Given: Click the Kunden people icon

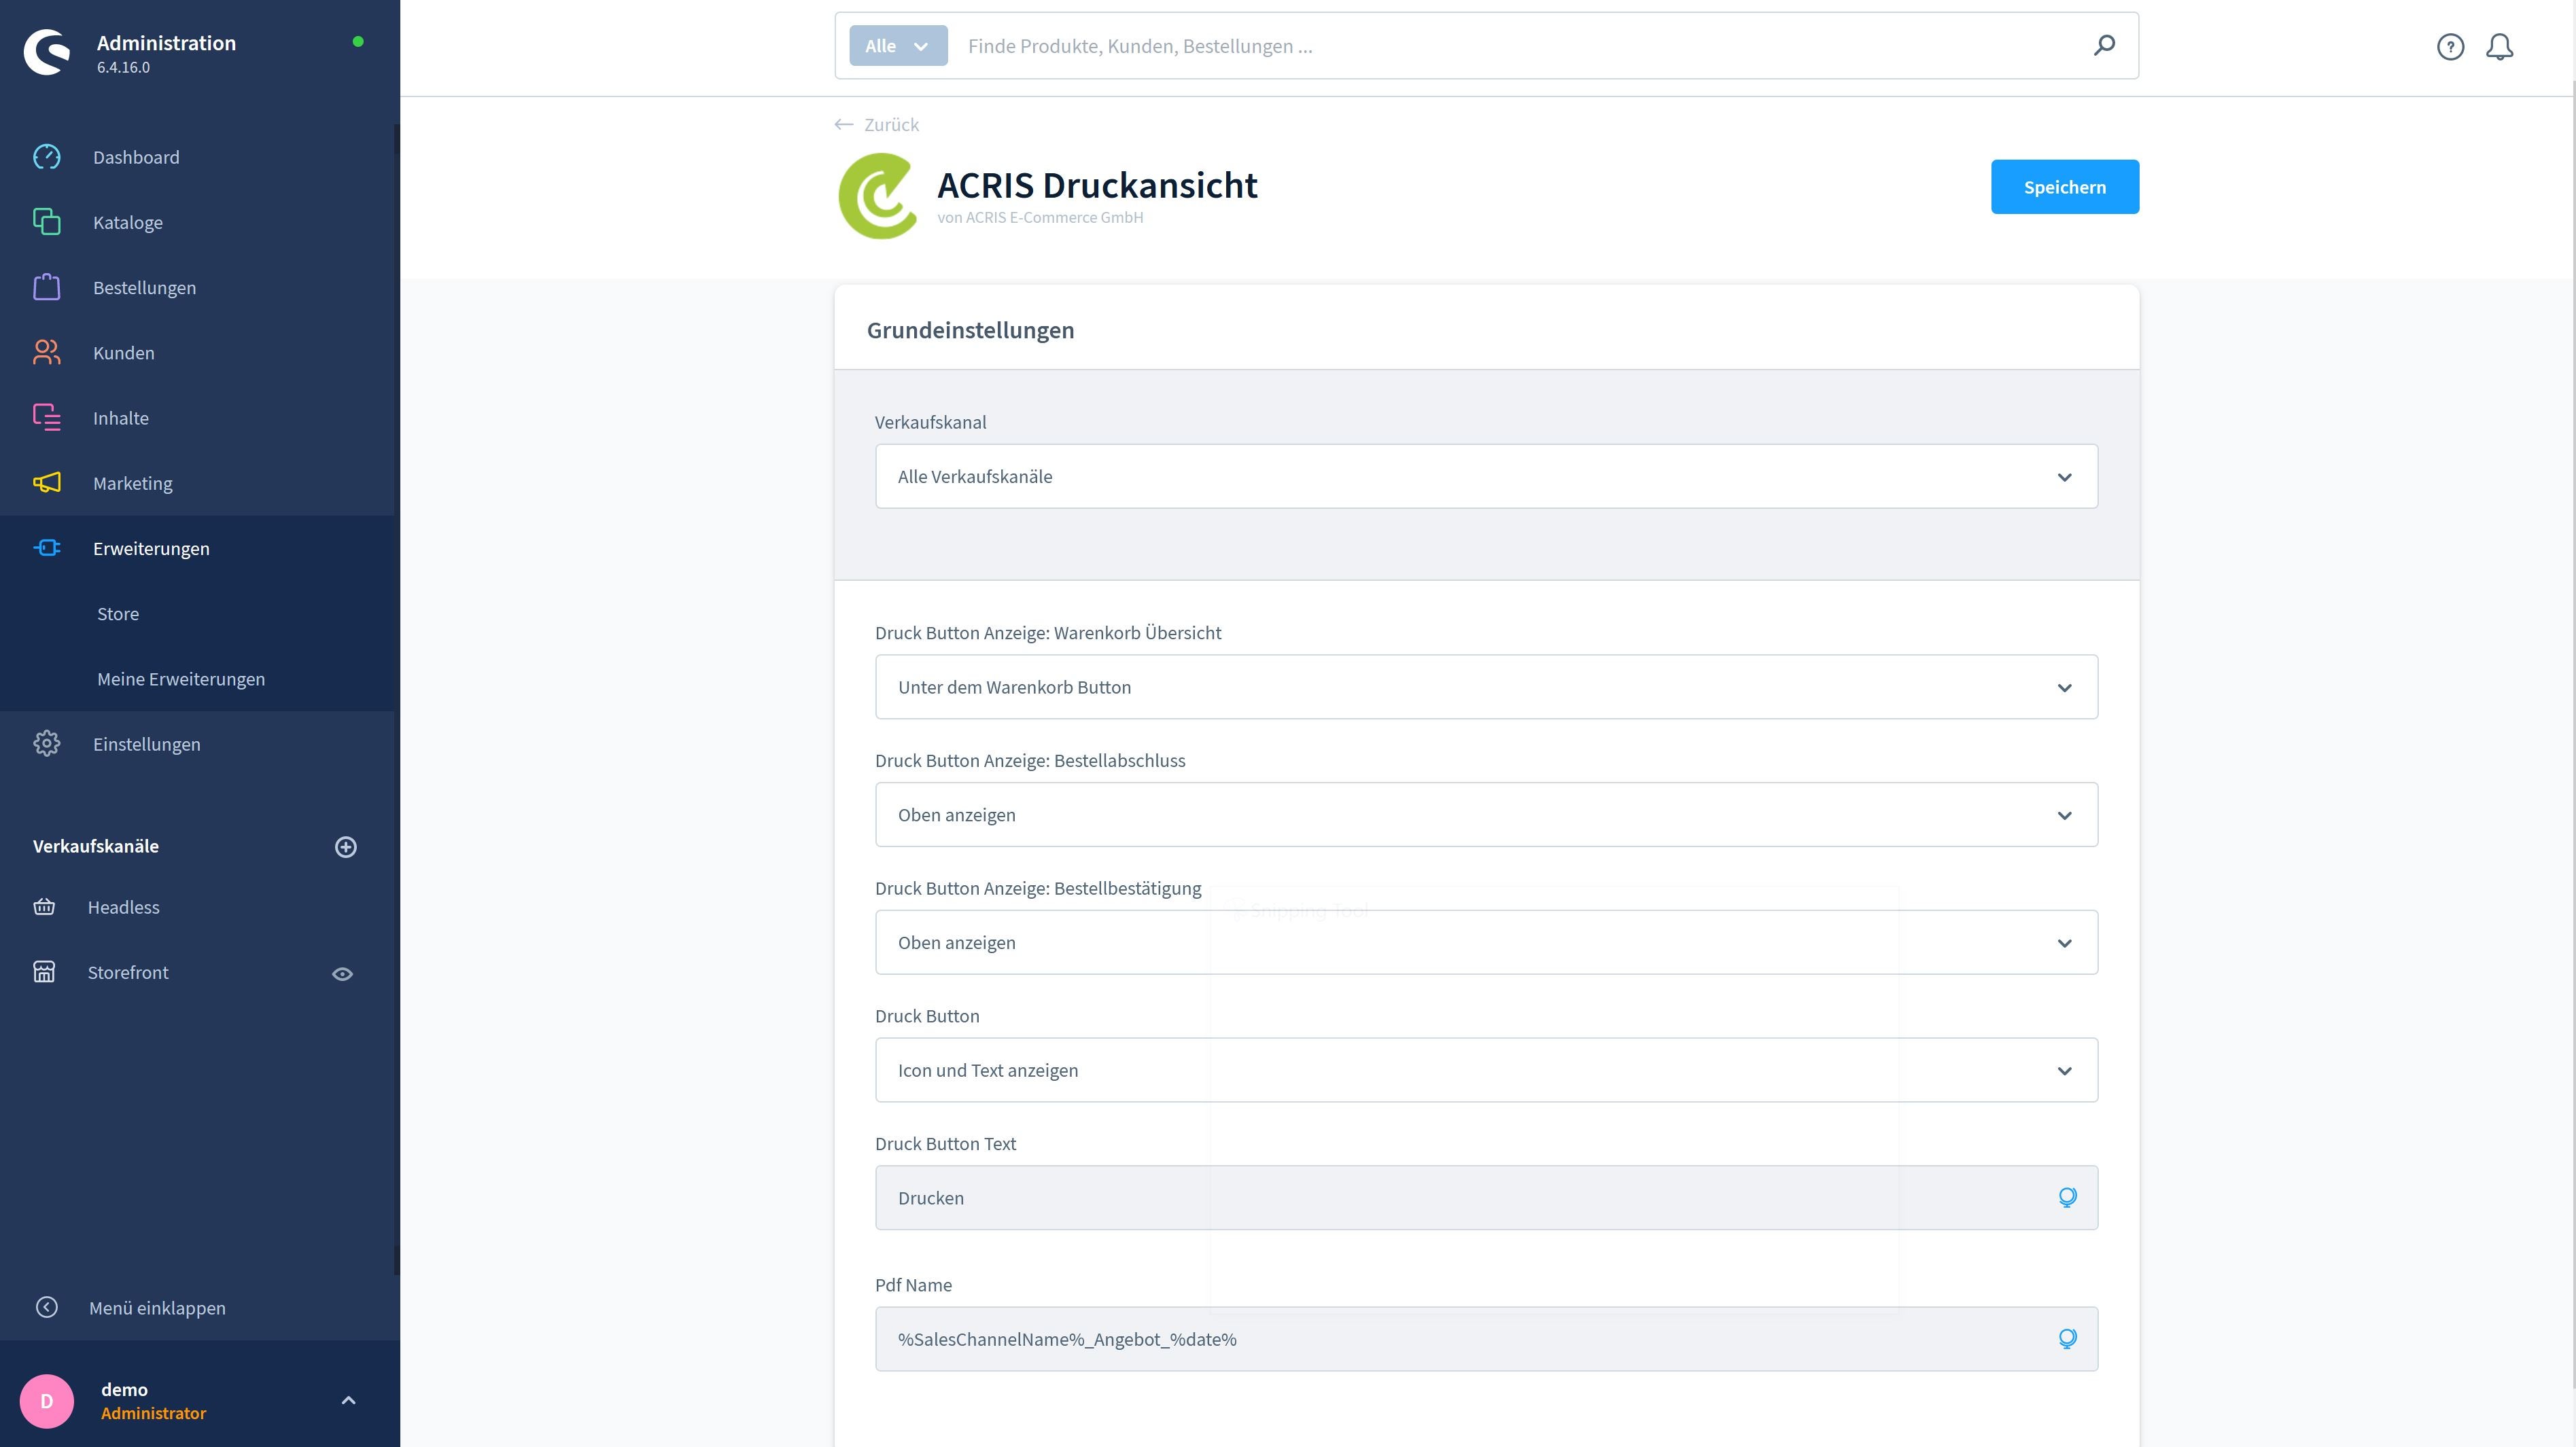Looking at the screenshot, I should pyautogui.click(x=46, y=353).
